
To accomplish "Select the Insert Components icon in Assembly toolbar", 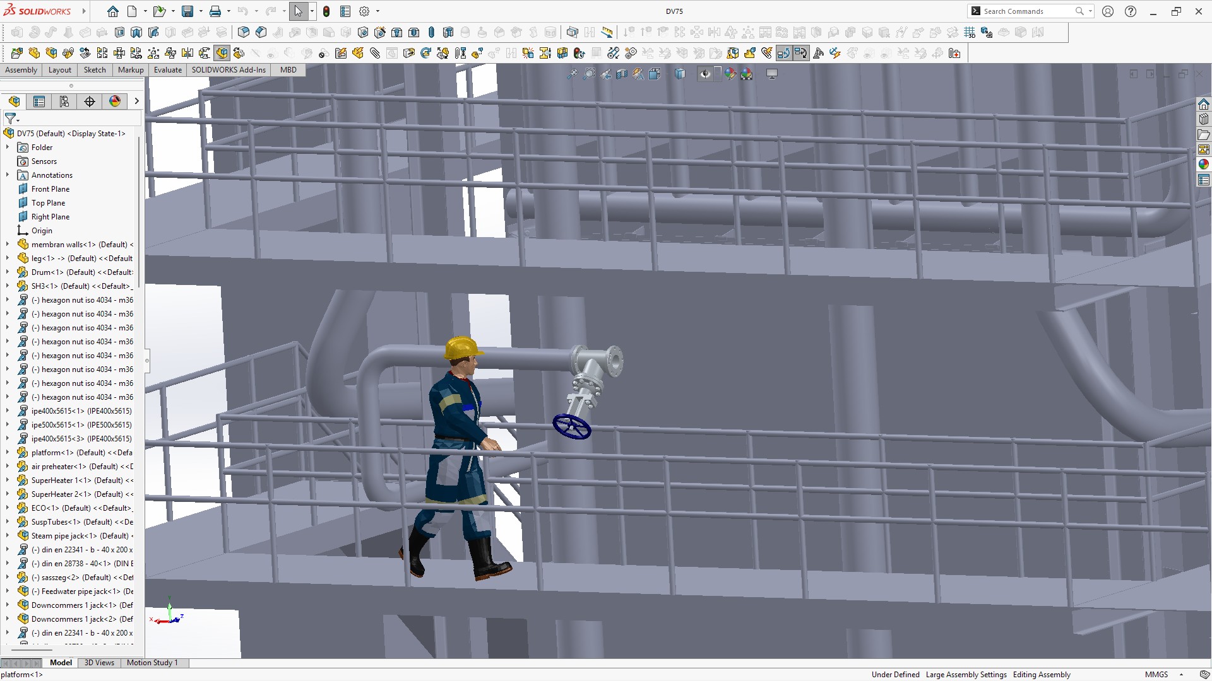I will (x=17, y=53).
